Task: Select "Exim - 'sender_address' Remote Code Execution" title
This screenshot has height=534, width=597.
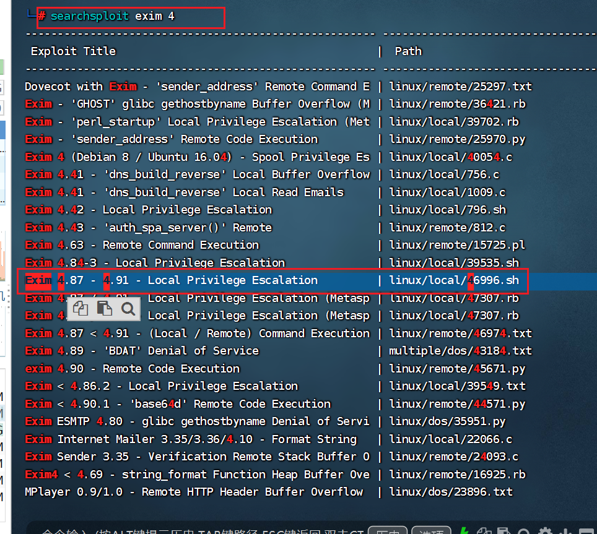Action: tap(172, 139)
